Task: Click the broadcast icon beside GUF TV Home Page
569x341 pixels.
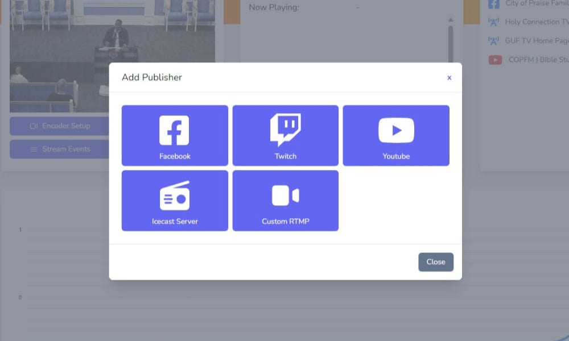Action: pos(493,41)
